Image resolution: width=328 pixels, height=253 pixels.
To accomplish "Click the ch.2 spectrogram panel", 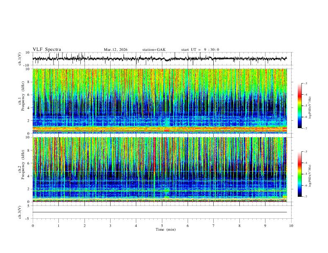I will (x=160, y=169).
